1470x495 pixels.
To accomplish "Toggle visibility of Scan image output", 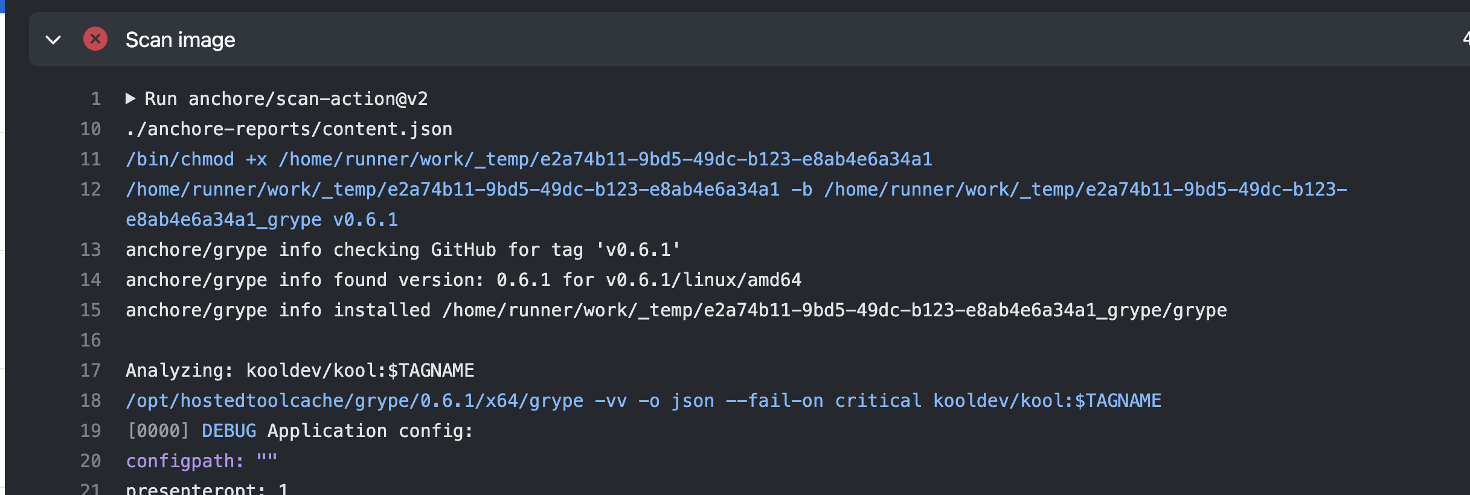I will [53, 40].
